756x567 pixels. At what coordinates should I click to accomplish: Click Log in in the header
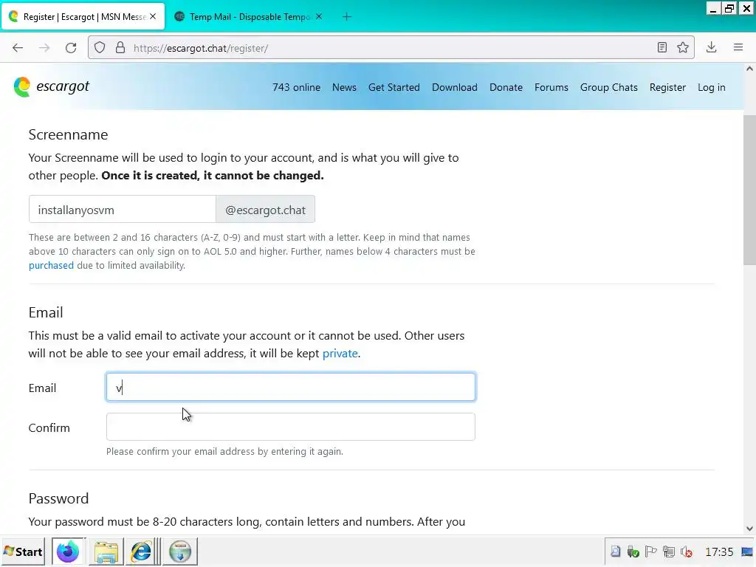tap(711, 87)
